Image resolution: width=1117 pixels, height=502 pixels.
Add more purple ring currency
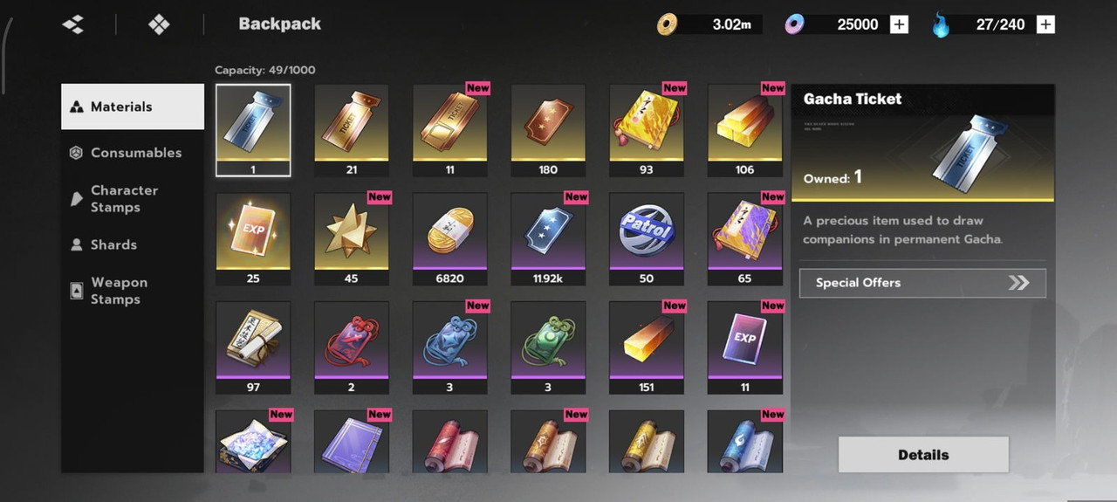(x=899, y=24)
